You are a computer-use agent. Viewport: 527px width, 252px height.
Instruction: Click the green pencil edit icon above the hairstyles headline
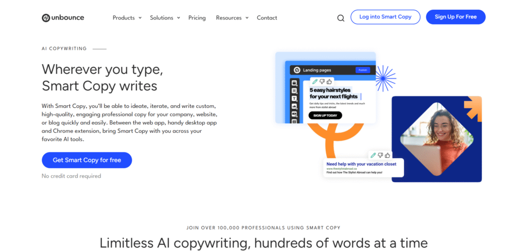tap(315, 82)
